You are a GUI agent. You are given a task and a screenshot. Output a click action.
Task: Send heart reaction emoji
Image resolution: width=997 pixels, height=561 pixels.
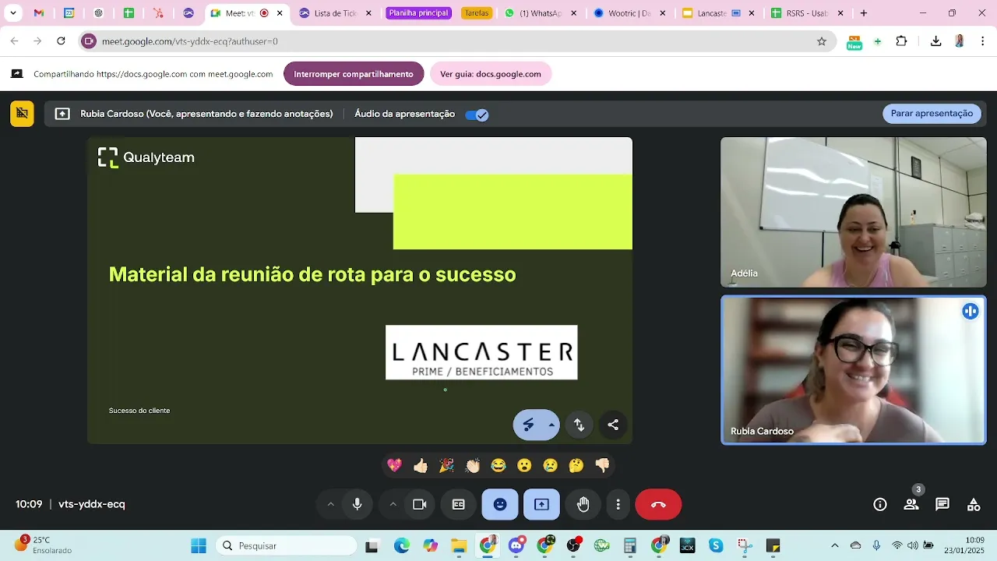(395, 465)
